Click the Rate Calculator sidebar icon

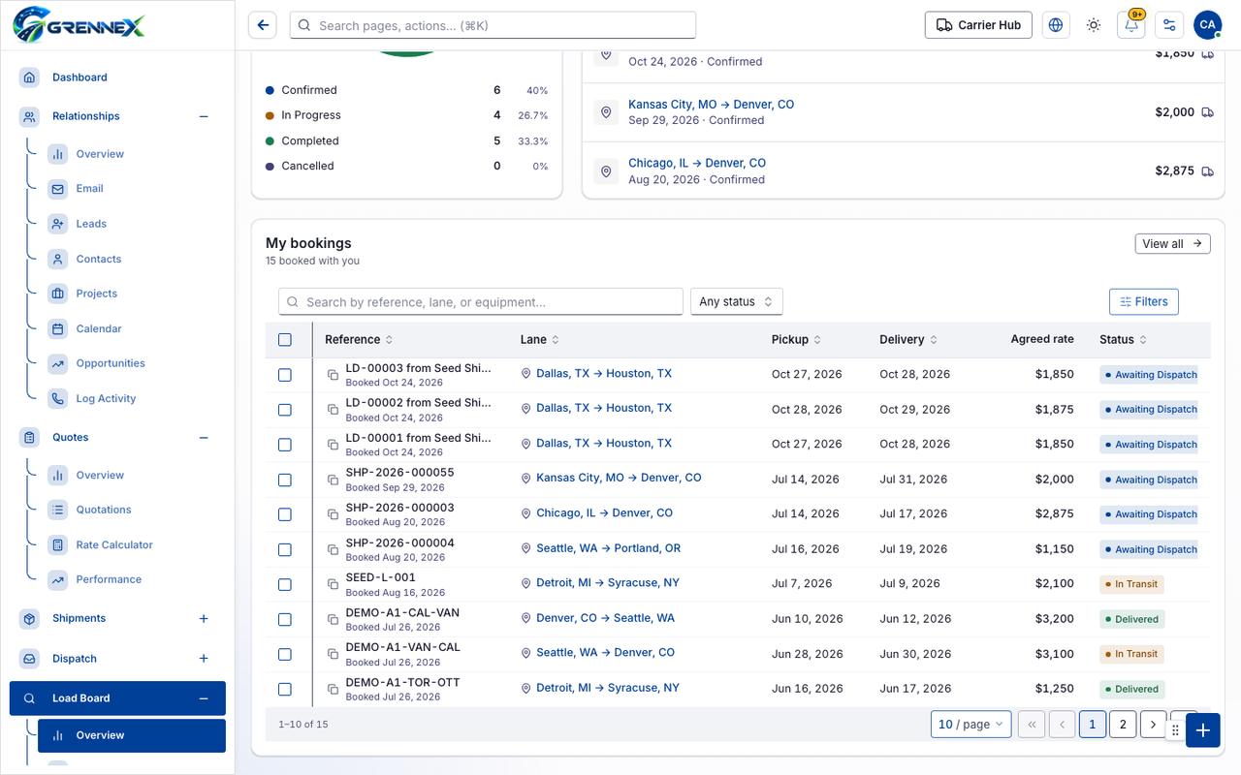(x=57, y=544)
